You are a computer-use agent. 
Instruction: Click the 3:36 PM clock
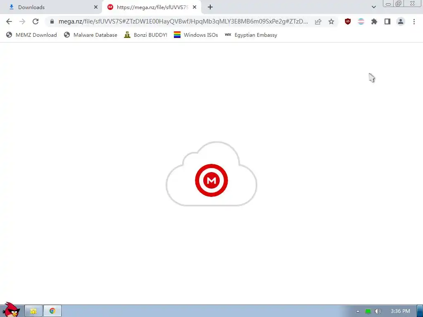pos(400,311)
